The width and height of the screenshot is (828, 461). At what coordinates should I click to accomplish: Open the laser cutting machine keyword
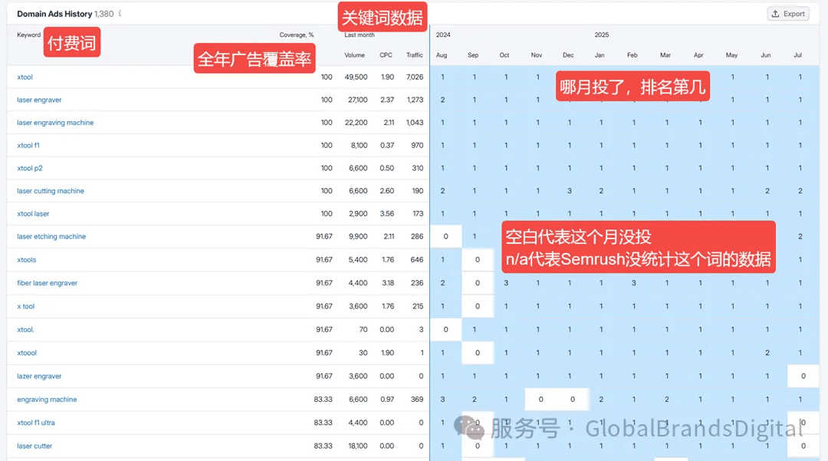coord(50,191)
